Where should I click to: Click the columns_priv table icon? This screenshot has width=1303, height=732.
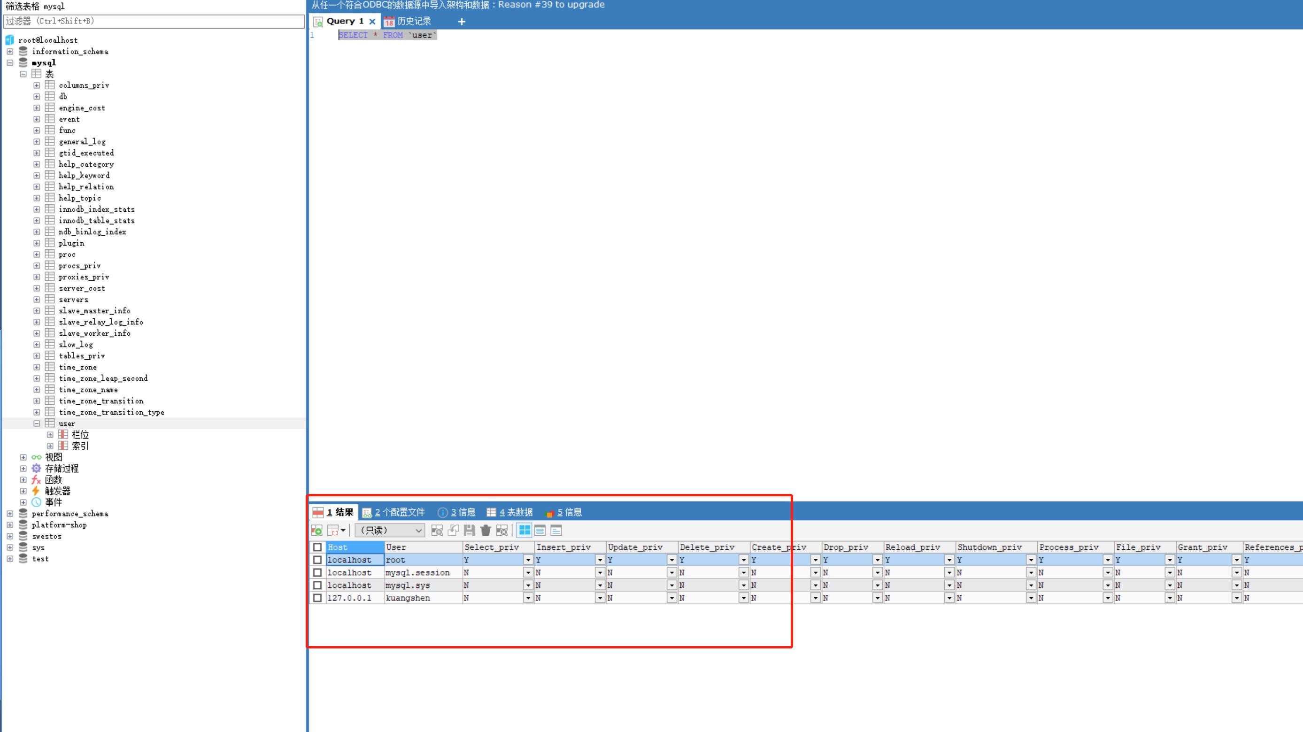50,85
